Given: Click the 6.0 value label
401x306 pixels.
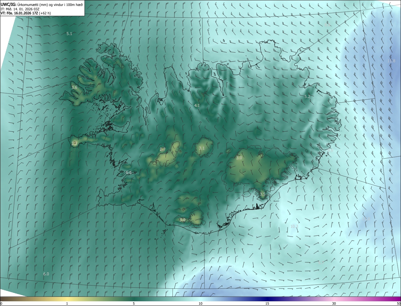Looking at the screenshot, I should [46, 274].
